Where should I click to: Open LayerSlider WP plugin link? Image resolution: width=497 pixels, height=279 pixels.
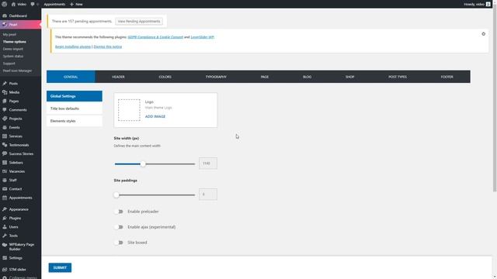coord(202,37)
